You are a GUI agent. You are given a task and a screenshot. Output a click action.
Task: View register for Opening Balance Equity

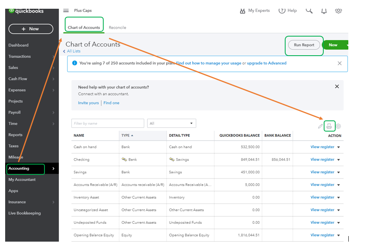tap(322, 235)
